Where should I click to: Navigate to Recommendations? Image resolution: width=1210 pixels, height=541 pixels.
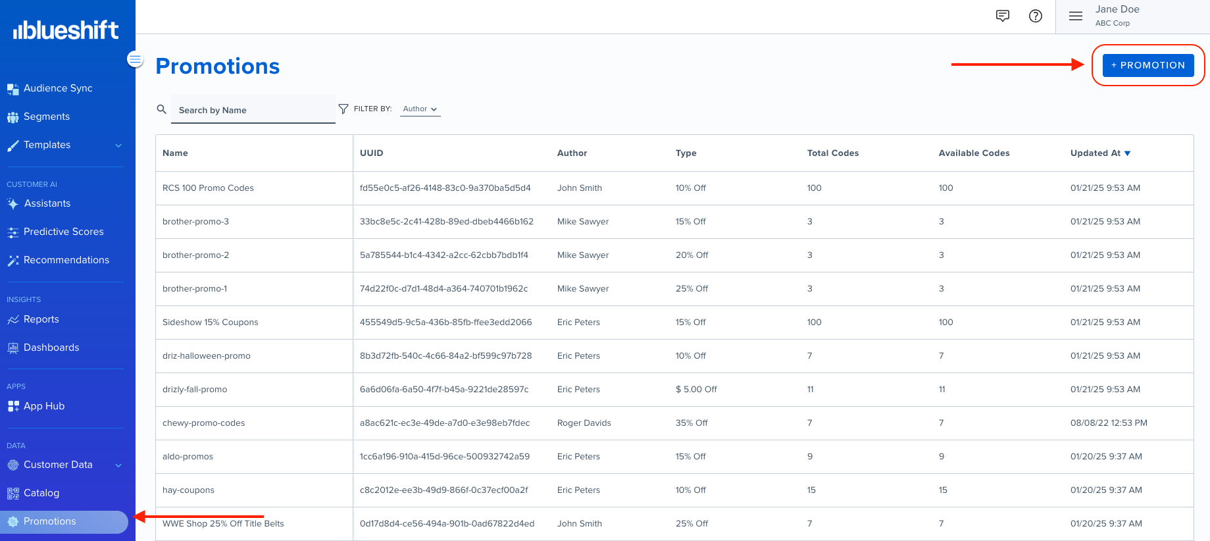click(66, 260)
